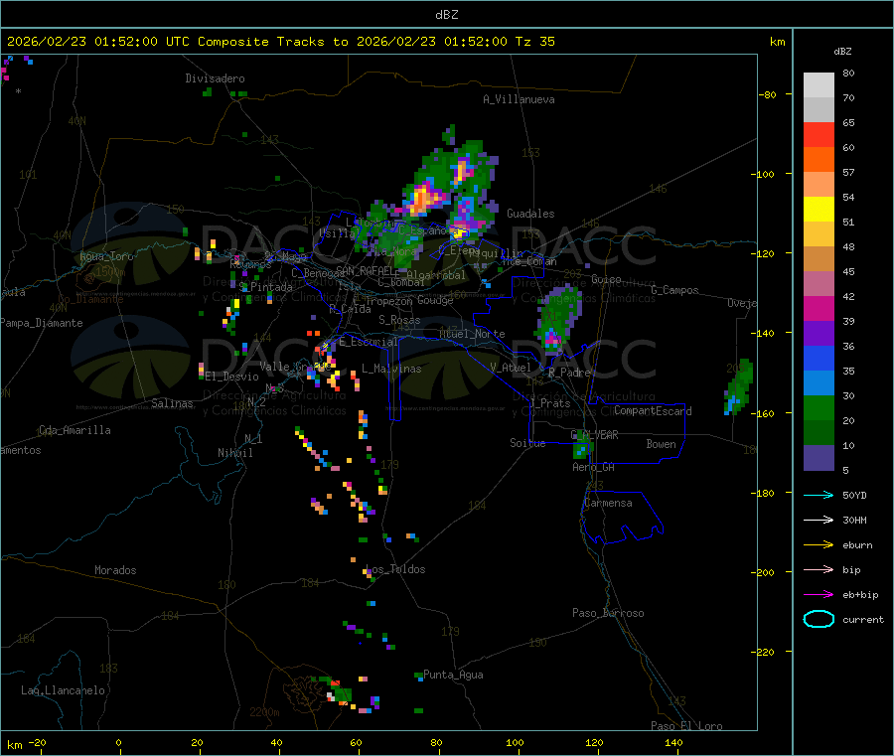Viewport: 894px width, 756px height.
Task: Click the Pampa_Diamante map label
Action: coord(41,323)
